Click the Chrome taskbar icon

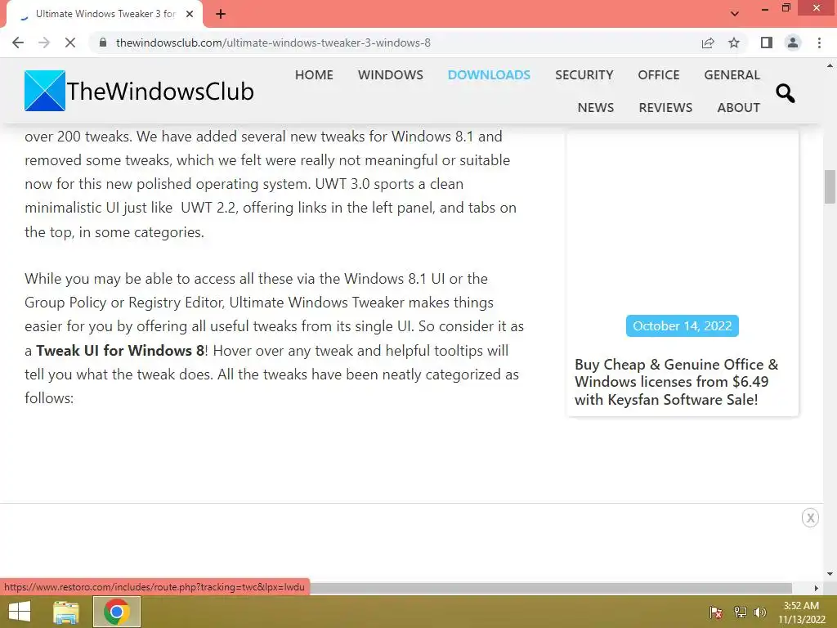[x=117, y=612]
